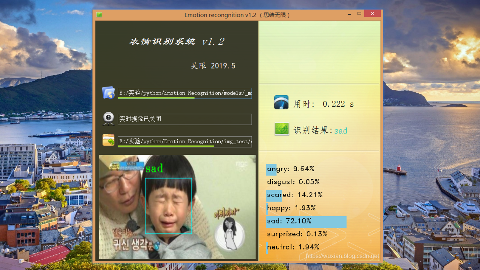Click the 吴限 2019.5 author text

213,66
